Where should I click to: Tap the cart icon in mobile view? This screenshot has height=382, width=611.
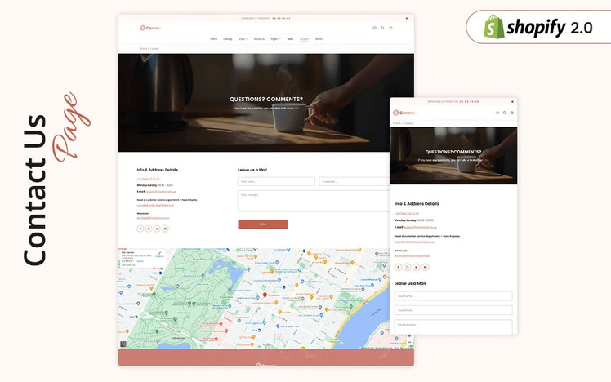tap(512, 113)
